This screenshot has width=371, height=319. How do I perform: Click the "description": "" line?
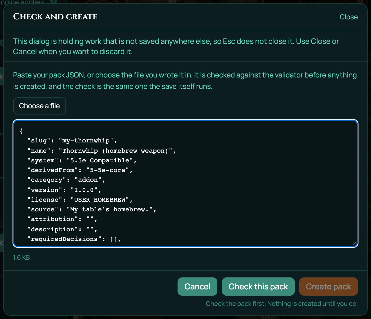63,229
